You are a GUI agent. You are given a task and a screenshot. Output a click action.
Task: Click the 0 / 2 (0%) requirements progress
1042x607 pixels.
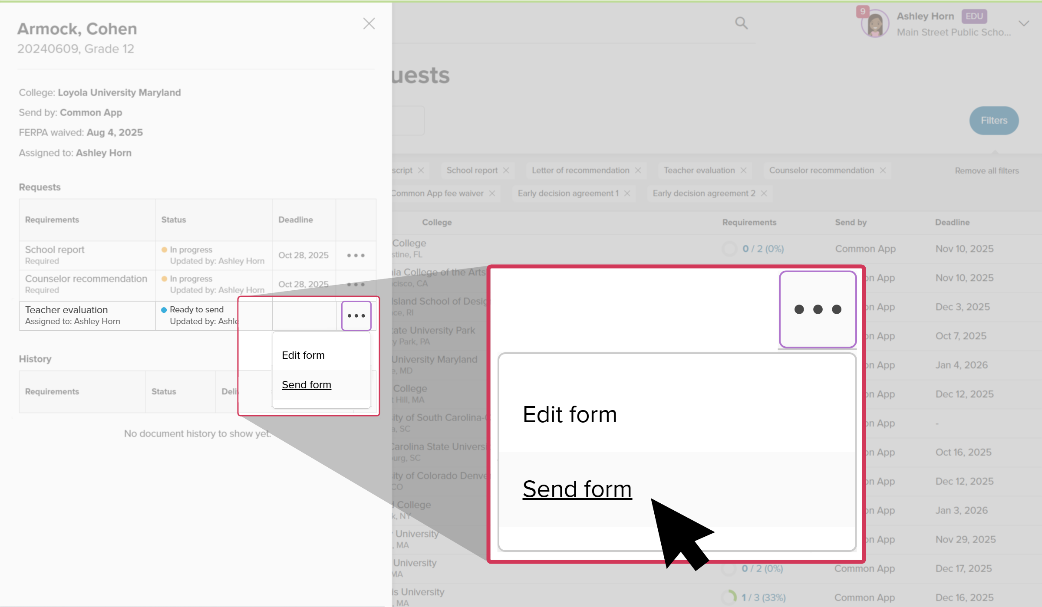click(x=762, y=249)
